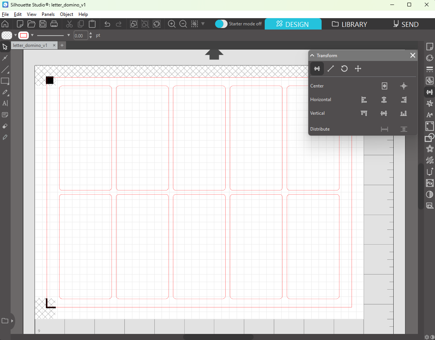This screenshot has width=435, height=340.
Task: Choose the Freehand pencil tool
Action: click(x=5, y=92)
